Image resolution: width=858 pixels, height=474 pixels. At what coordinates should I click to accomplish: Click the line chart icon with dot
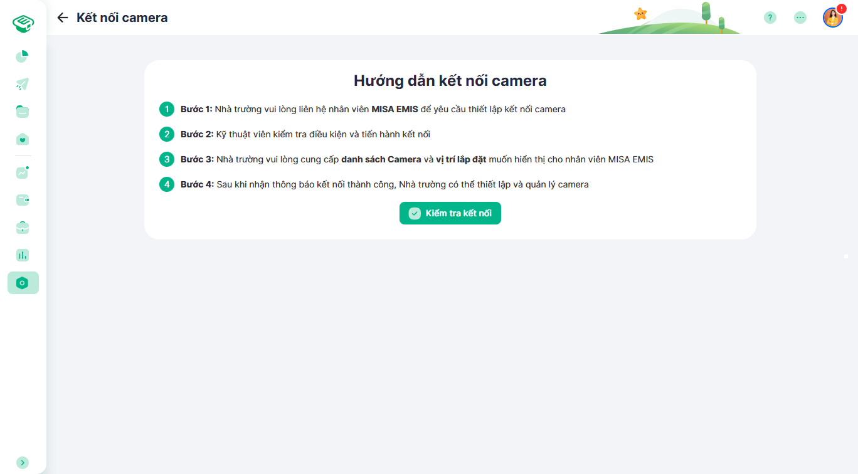(x=23, y=172)
